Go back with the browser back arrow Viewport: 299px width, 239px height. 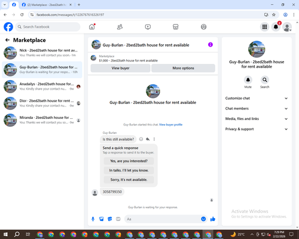point(5,15)
